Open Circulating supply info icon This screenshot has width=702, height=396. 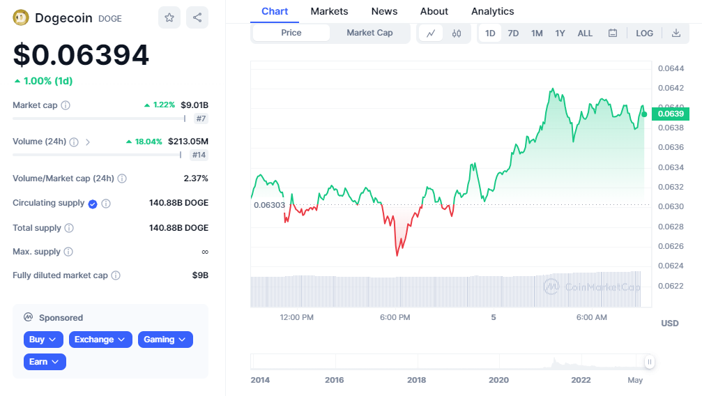pyautogui.click(x=106, y=204)
